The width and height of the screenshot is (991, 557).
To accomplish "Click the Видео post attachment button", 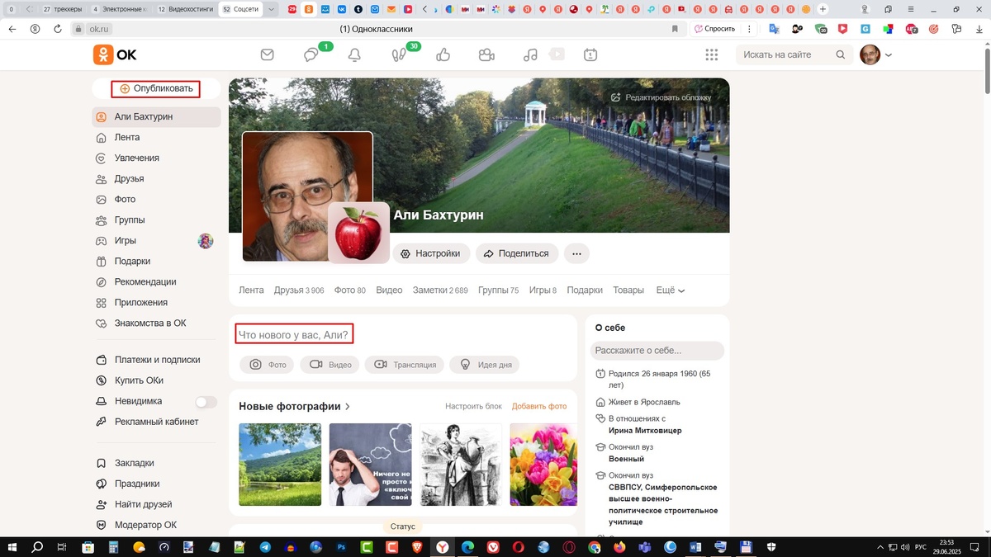I will point(330,365).
